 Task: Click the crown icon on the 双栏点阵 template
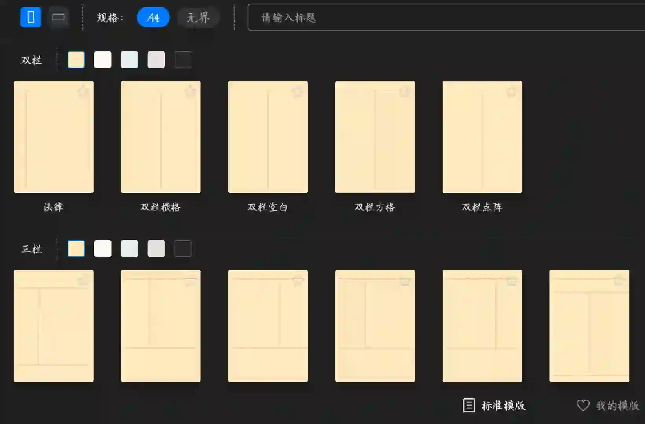point(511,91)
